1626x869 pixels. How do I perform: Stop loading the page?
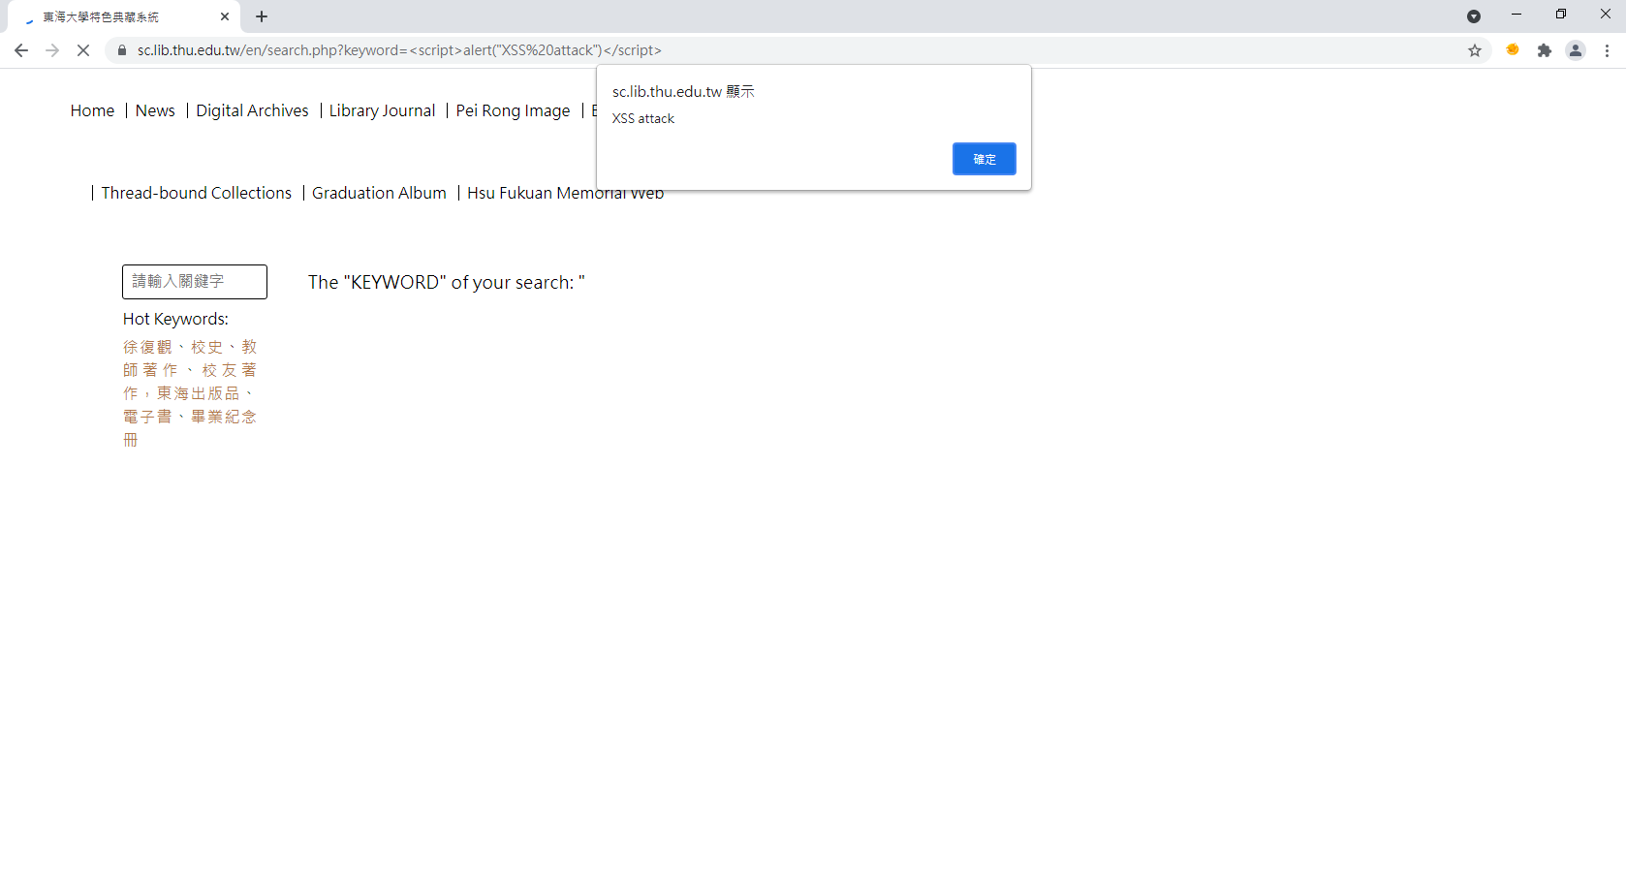(83, 50)
